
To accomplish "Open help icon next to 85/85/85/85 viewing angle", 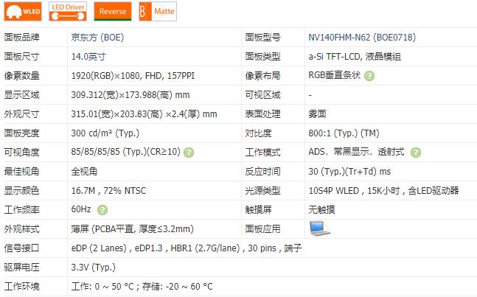I will (x=189, y=153).
